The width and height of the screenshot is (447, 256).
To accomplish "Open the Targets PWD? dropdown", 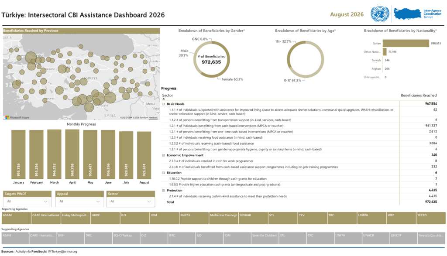I will [x=27, y=201].
